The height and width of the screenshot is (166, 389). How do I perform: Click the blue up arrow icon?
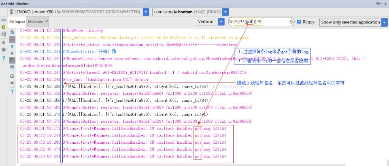coord(12,46)
